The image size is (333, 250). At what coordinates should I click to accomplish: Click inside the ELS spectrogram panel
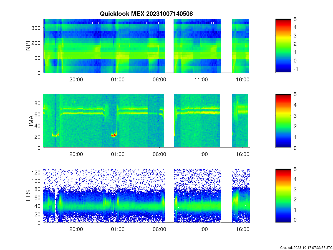pos(146,196)
